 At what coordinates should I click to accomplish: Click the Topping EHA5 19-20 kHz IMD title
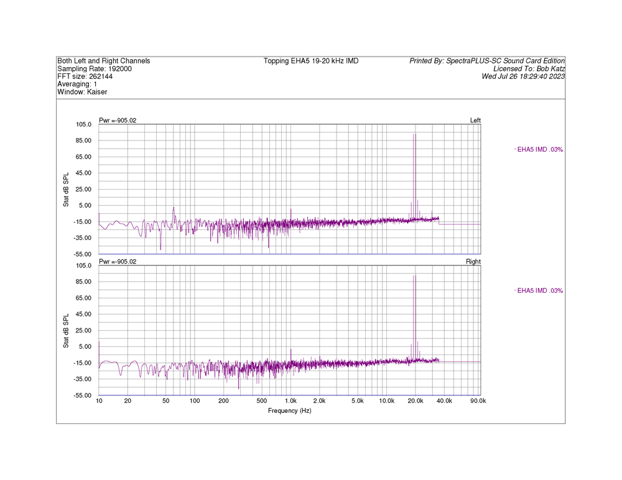coord(310,61)
